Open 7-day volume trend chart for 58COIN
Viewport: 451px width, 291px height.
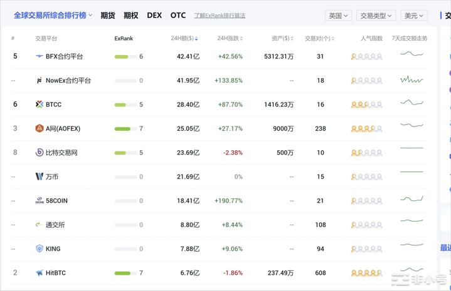(411, 198)
